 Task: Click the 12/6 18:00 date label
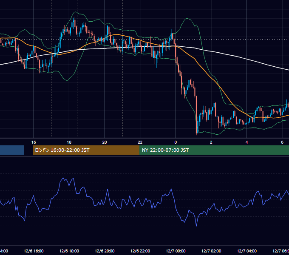[69, 251]
